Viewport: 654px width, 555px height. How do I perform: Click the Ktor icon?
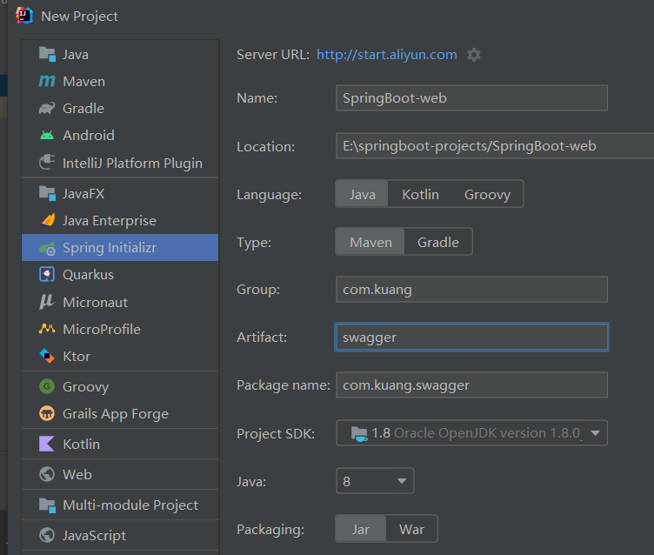(47, 356)
